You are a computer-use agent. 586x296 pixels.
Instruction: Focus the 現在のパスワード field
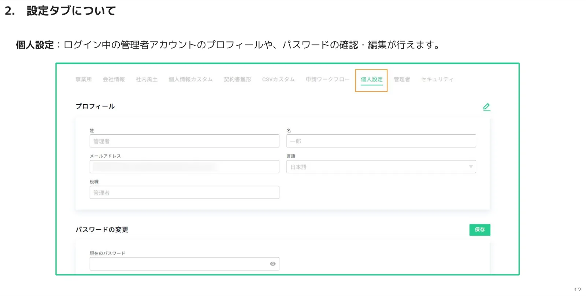(184, 264)
